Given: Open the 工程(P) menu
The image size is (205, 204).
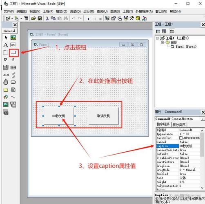Looking at the screenshot, I should coord(48,11).
